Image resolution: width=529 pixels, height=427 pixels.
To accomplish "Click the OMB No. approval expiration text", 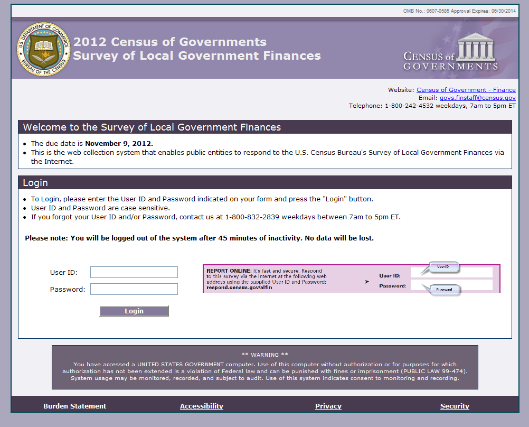I will click(459, 11).
